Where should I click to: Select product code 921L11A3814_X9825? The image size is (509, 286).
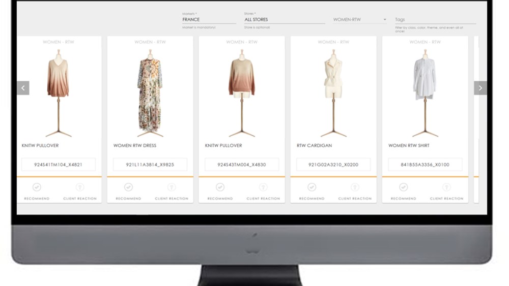click(150, 165)
